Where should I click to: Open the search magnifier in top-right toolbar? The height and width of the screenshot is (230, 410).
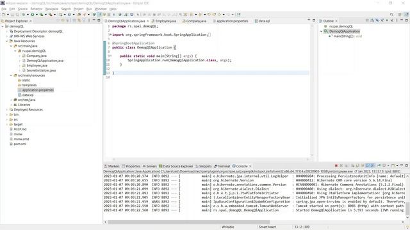click(x=391, y=15)
